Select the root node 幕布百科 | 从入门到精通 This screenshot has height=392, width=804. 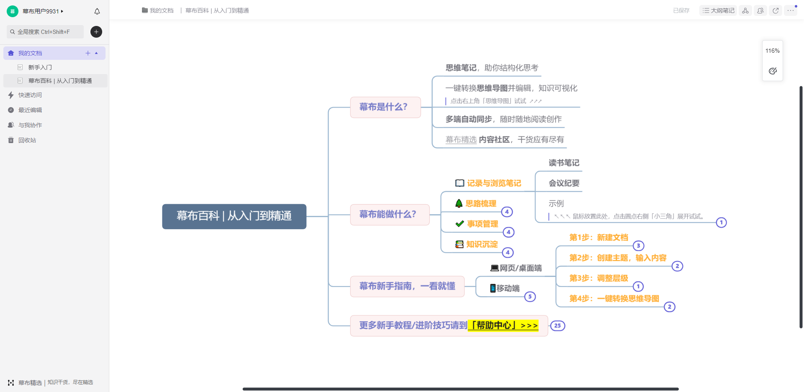tap(234, 216)
